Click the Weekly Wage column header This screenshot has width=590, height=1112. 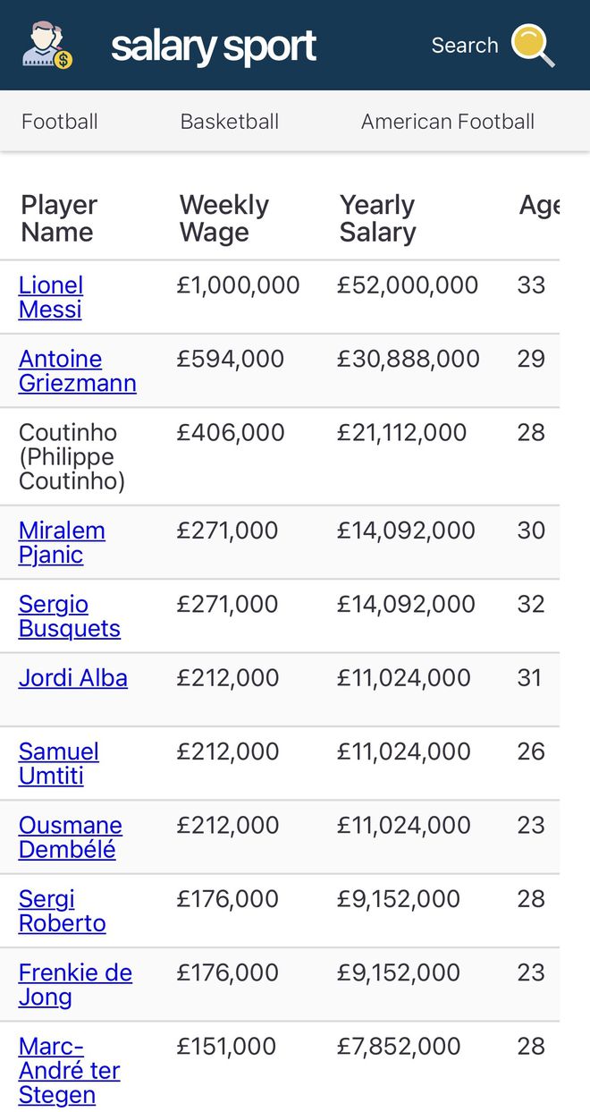[x=224, y=218]
